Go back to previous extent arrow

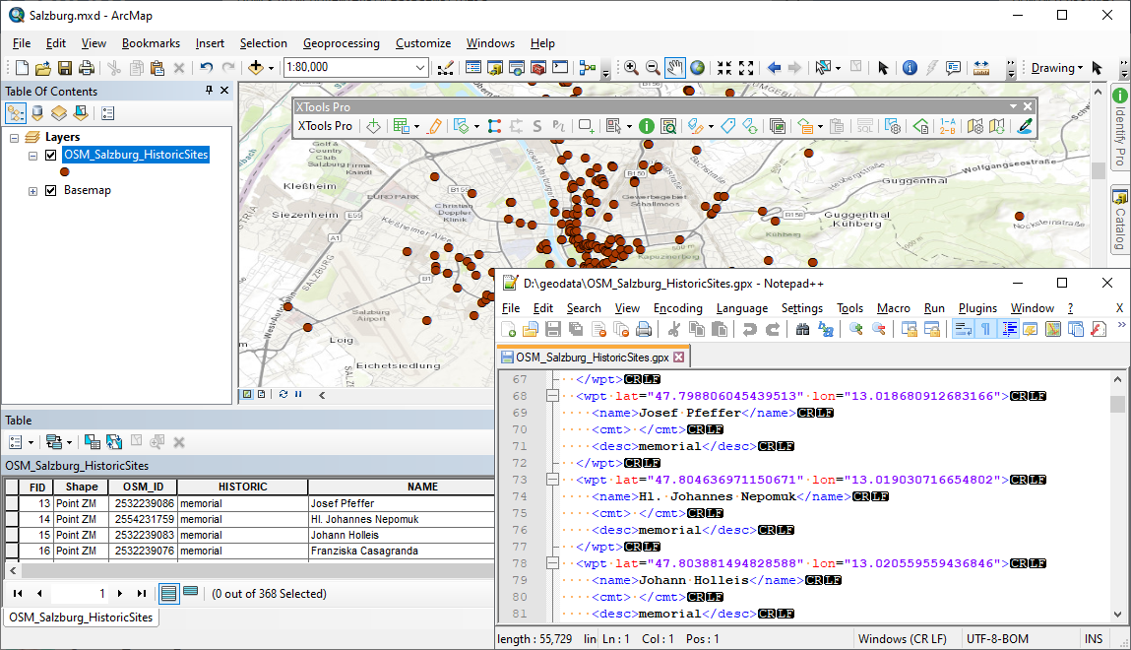[x=774, y=68]
